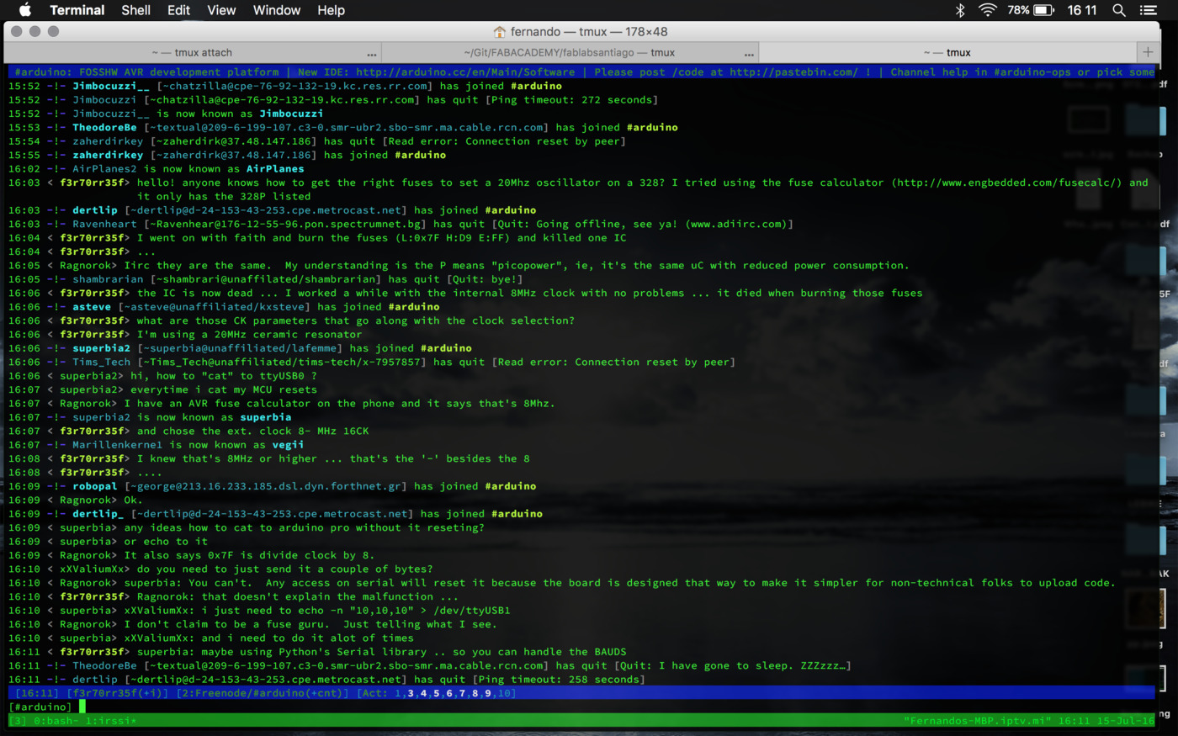
Task: Click xXValiumXx's 'just send it a couple of bytes' message
Action: pos(284,569)
